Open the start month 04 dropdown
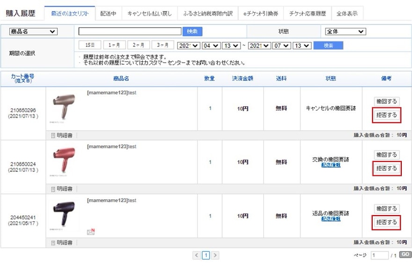The image size is (412, 268). tap(211, 45)
